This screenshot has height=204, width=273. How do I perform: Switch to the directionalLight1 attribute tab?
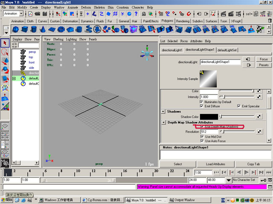click(x=172, y=50)
